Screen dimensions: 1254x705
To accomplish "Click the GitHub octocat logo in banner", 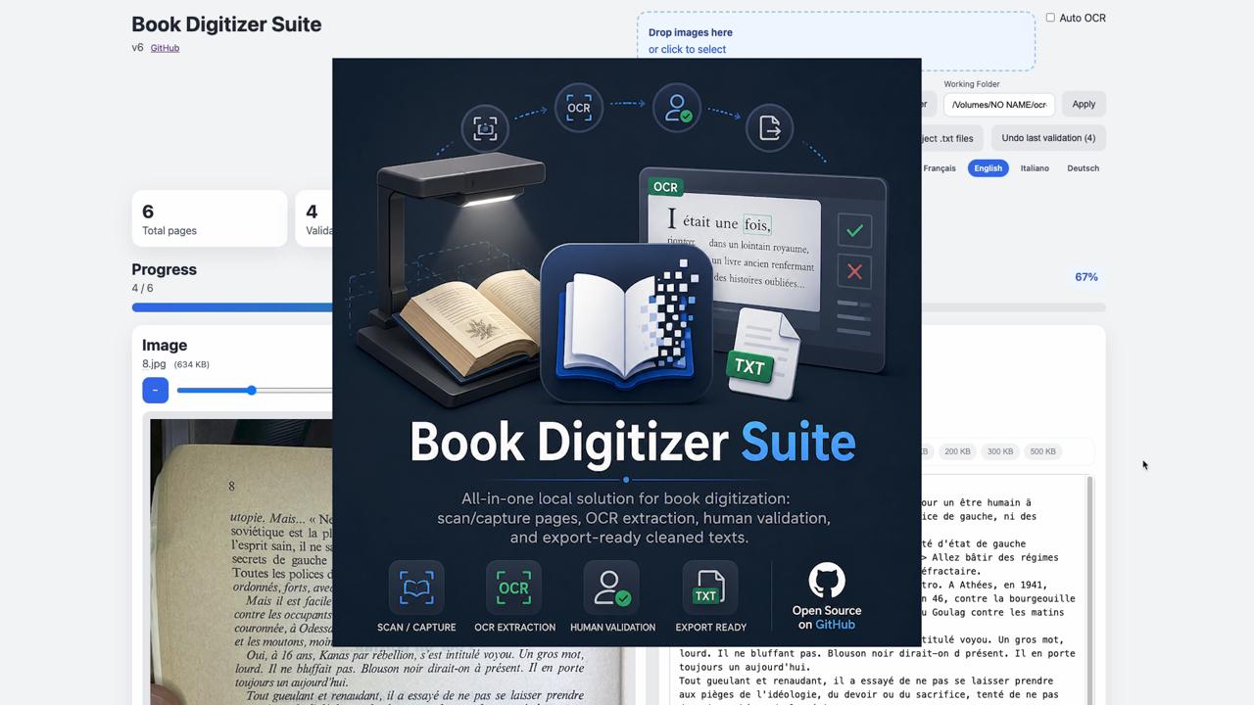I will pyautogui.click(x=827, y=581).
